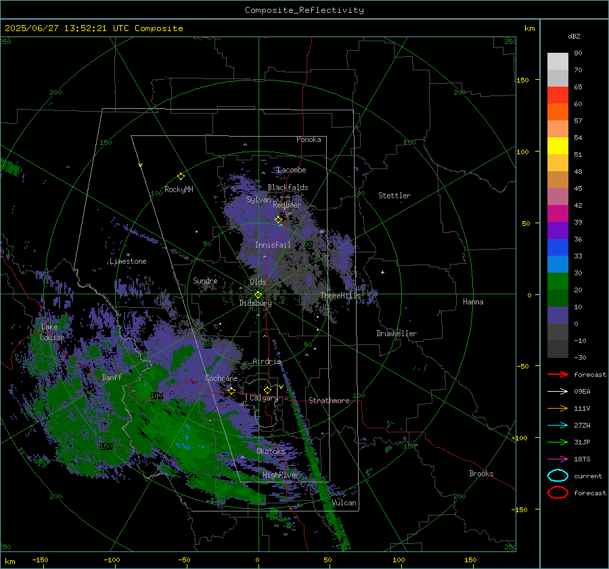The image size is (609, 569).
Task: Pick the slate-violet swatch between 10 and 0 dBZ
Action: point(558,315)
